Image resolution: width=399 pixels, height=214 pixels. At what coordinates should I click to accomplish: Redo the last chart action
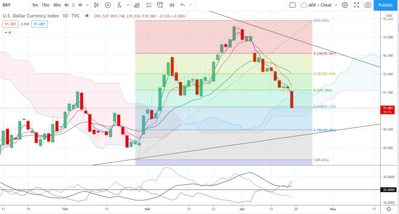pos(191,5)
